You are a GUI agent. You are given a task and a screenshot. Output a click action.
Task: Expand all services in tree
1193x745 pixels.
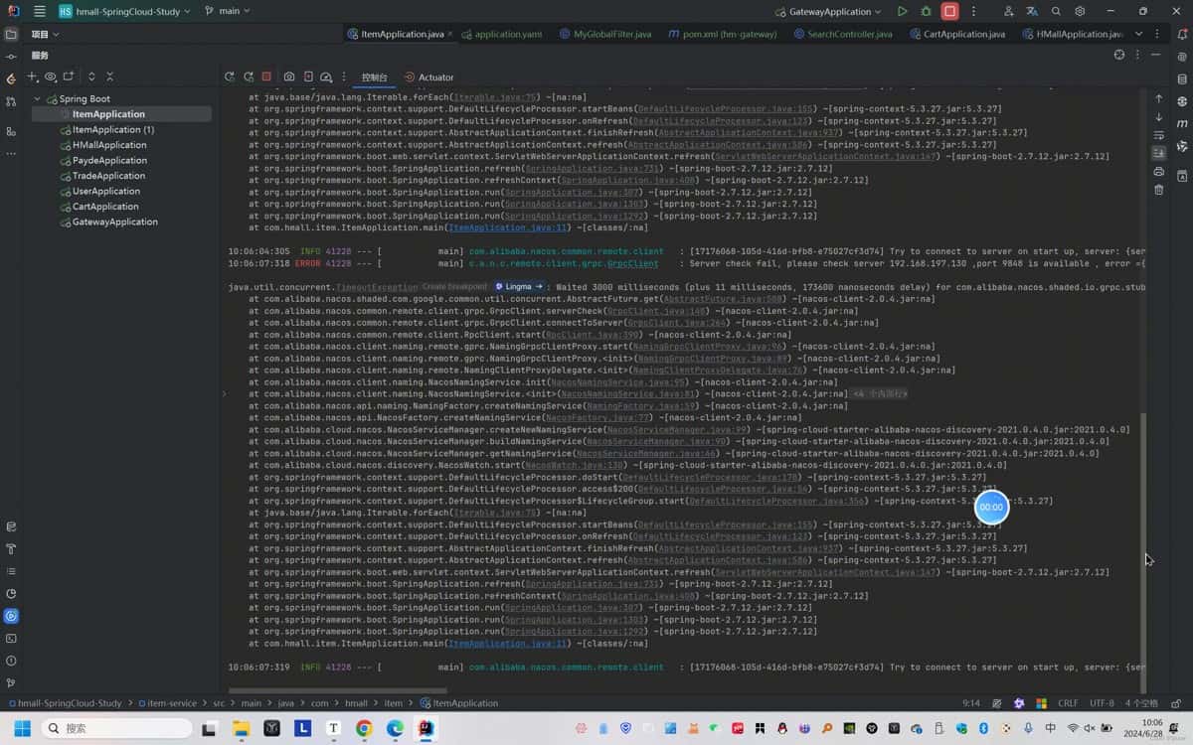tap(91, 76)
